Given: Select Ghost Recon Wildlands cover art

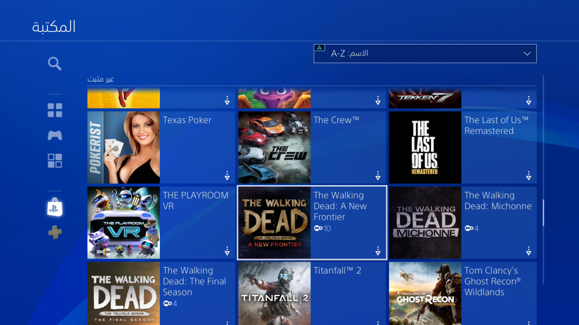Looking at the screenshot, I should click(425, 294).
